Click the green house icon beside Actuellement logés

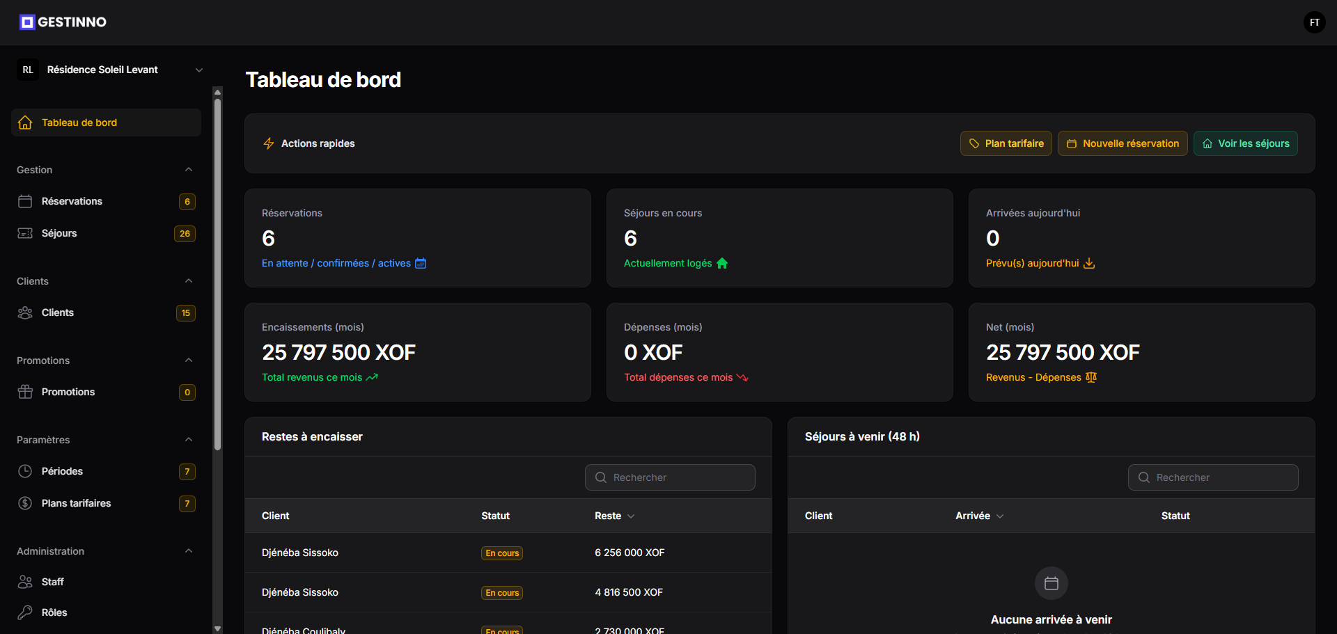coord(722,263)
